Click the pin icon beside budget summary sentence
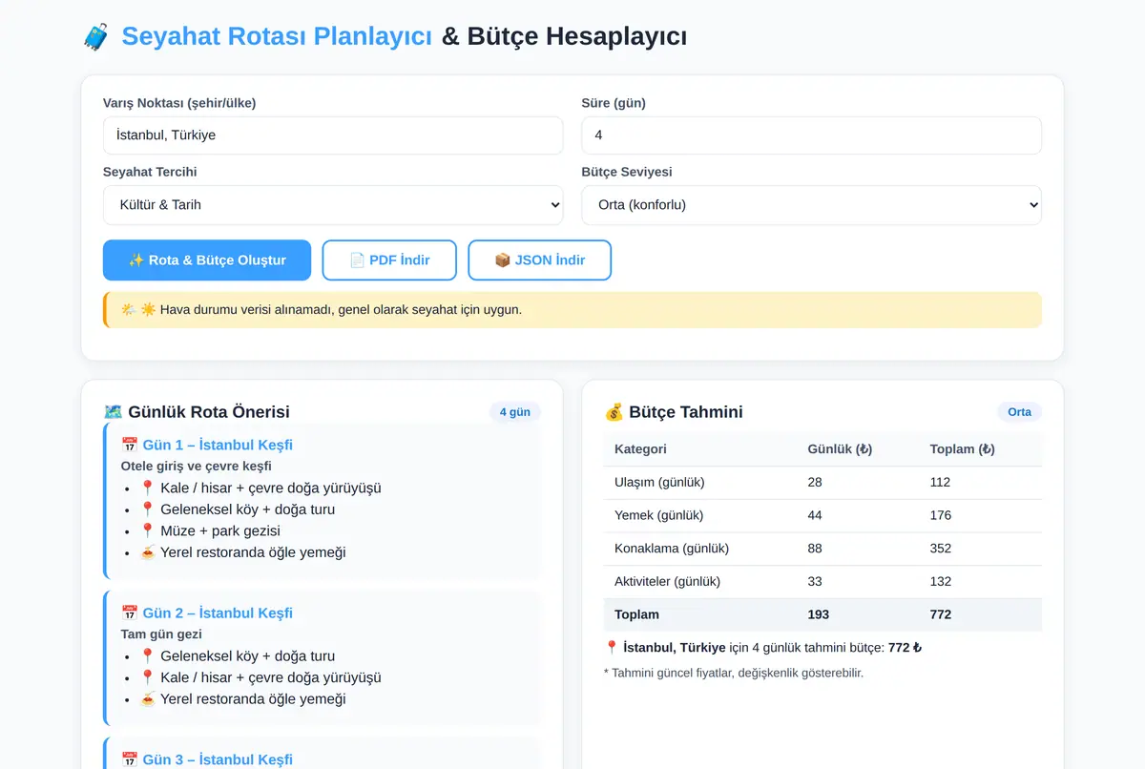 tap(612, 647)
